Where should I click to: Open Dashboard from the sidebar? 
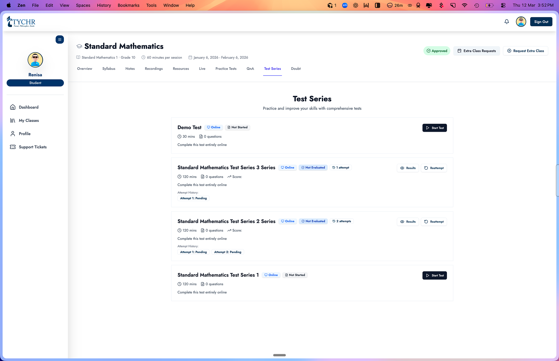tap(28, 107)
